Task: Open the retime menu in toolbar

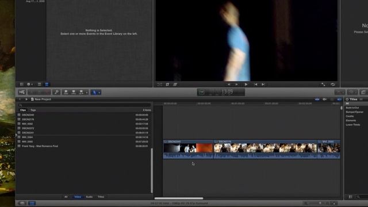Action: tap(352, 92)
